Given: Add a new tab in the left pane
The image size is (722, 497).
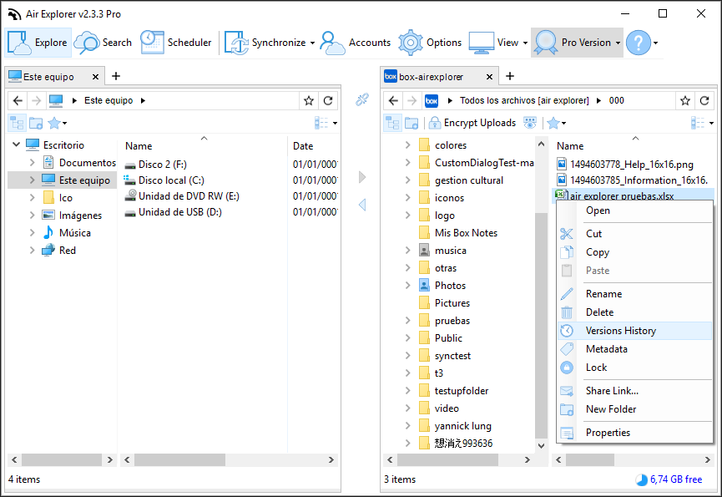Looking at the screenshot, I should click(116, 76).
